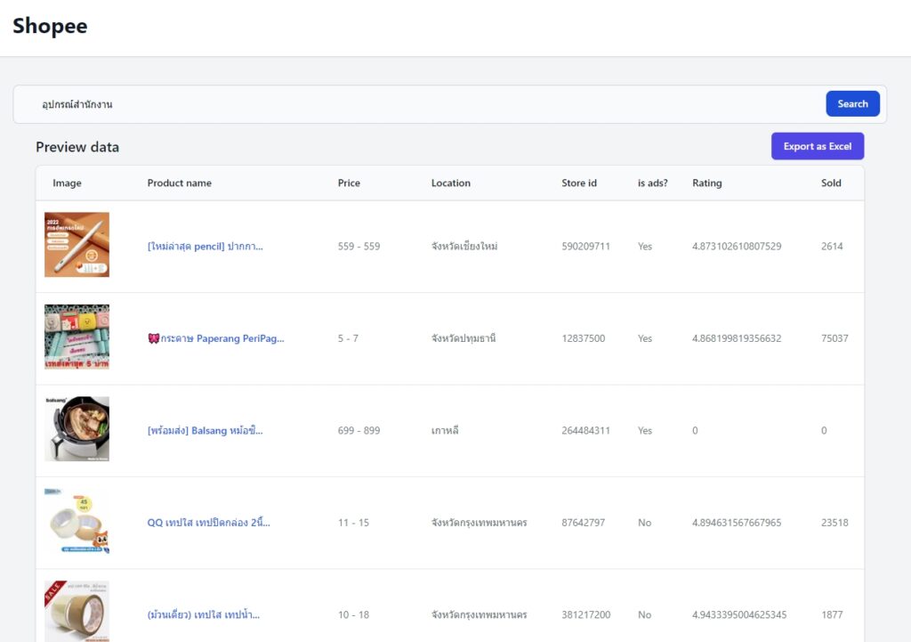Follow the Balsang หม้อ product link

tap(205, 431)
